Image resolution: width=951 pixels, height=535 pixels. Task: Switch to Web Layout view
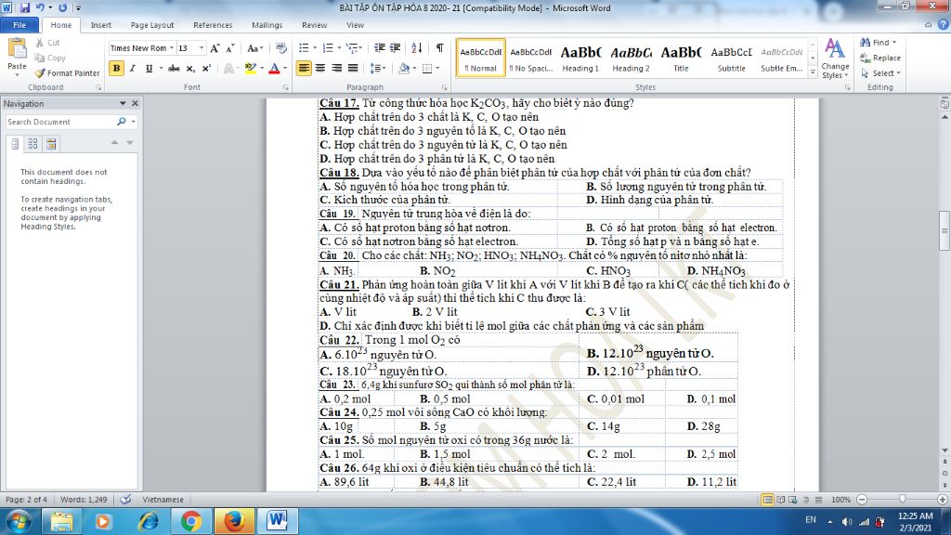tap(793, 500)
